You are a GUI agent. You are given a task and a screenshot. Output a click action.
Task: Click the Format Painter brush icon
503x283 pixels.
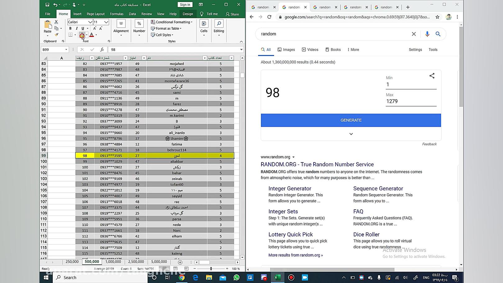(56, 35)
